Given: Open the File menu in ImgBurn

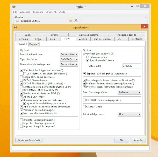Looking at the screenshot, I should [15, 12].
